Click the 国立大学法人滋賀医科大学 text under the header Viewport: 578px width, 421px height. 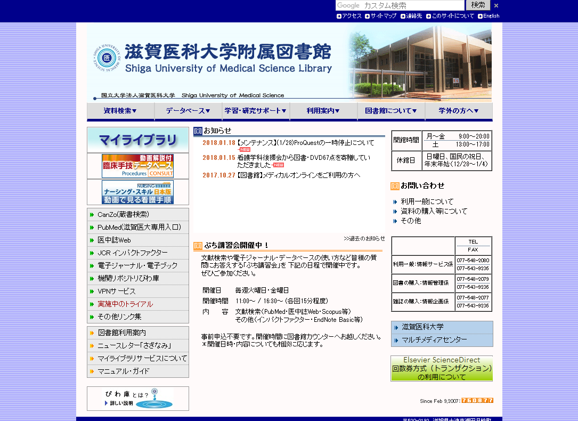[x=138, y=95]
